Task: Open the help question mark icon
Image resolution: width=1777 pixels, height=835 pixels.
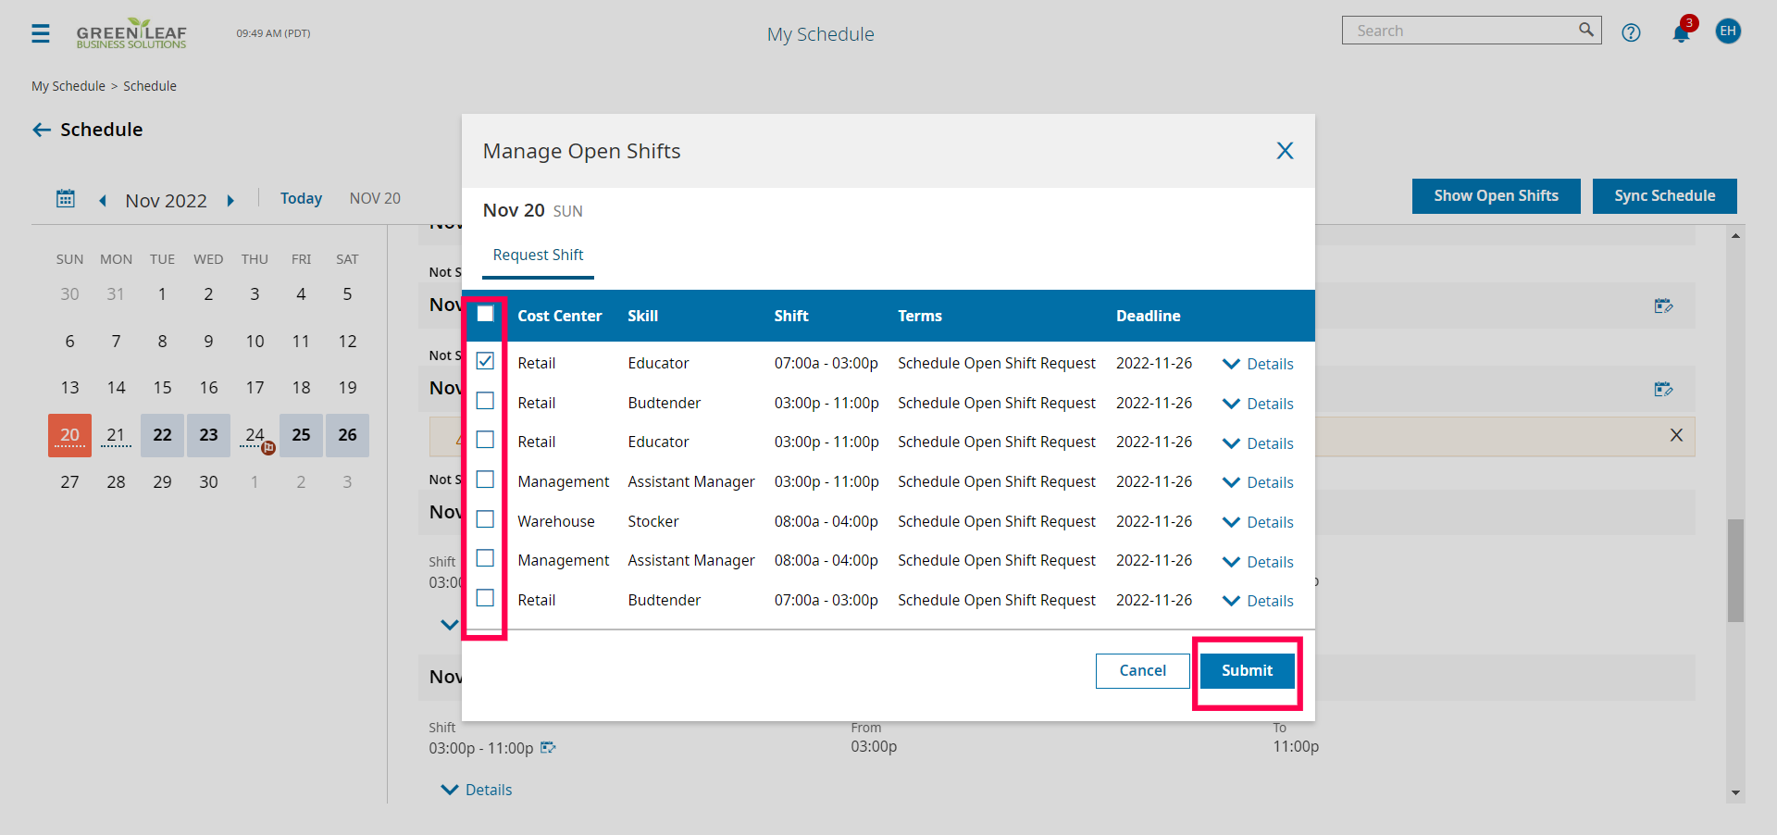Action: click(x=1631, y=32)
